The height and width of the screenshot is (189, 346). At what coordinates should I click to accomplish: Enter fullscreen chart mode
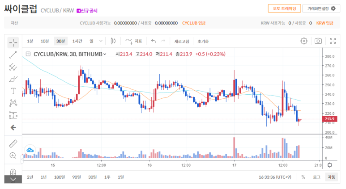[x=333, y=41]
